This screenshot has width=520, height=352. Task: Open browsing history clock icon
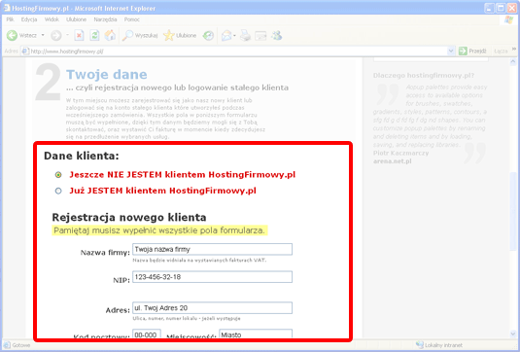(x=208, y=35)
